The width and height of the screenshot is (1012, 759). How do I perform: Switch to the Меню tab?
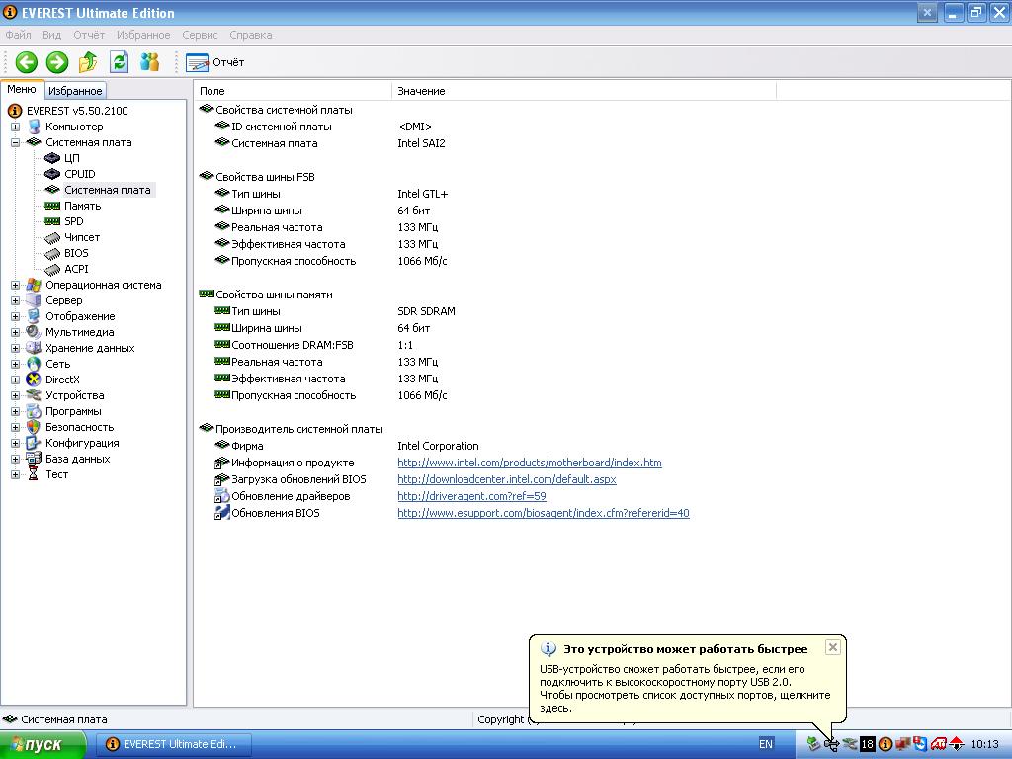point(22,90)
